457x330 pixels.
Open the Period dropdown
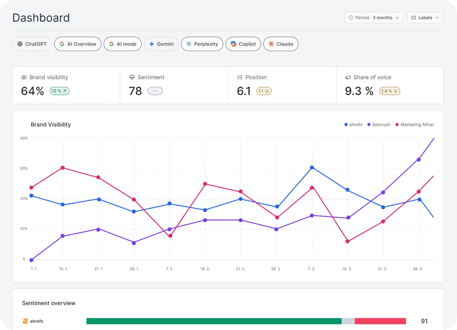coord(374,18)
